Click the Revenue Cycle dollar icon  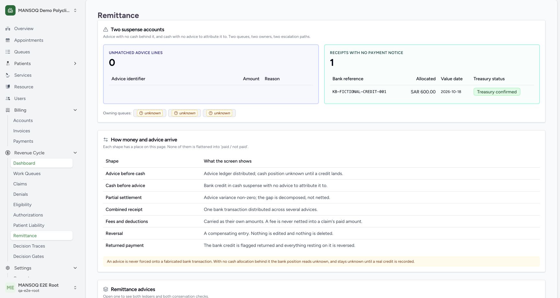(x=8, y=153)
